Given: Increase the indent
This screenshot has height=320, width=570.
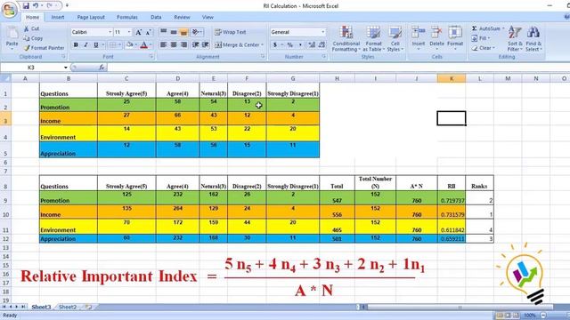Looking at the screenshot, I should point(206,44).
